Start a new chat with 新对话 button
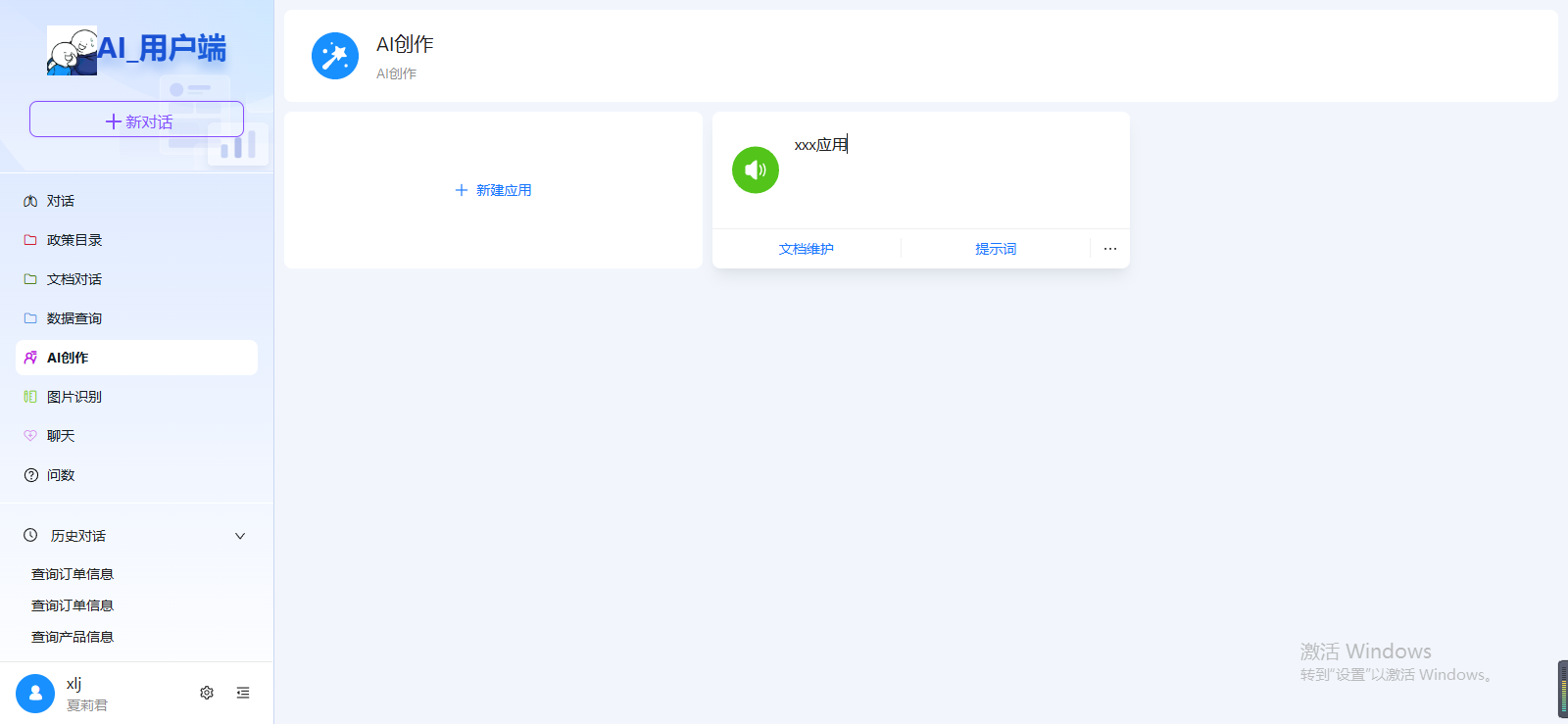Image resolution: width=1568 pixels, height=724 pixels. (136, 120)
